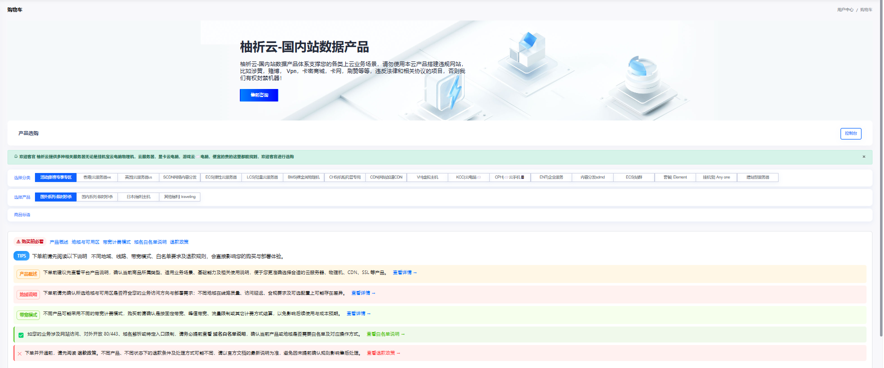
Task: Click the bell icon in the welcome notice
Action: tap(16, 156)
